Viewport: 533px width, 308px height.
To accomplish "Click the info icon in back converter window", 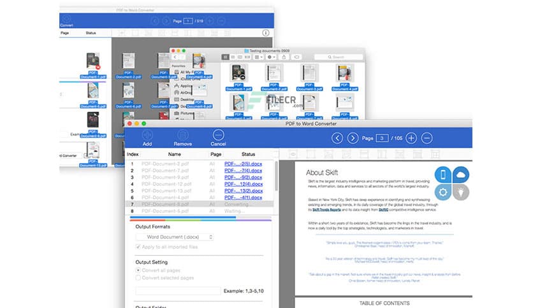I will click(x=266, y=33).
